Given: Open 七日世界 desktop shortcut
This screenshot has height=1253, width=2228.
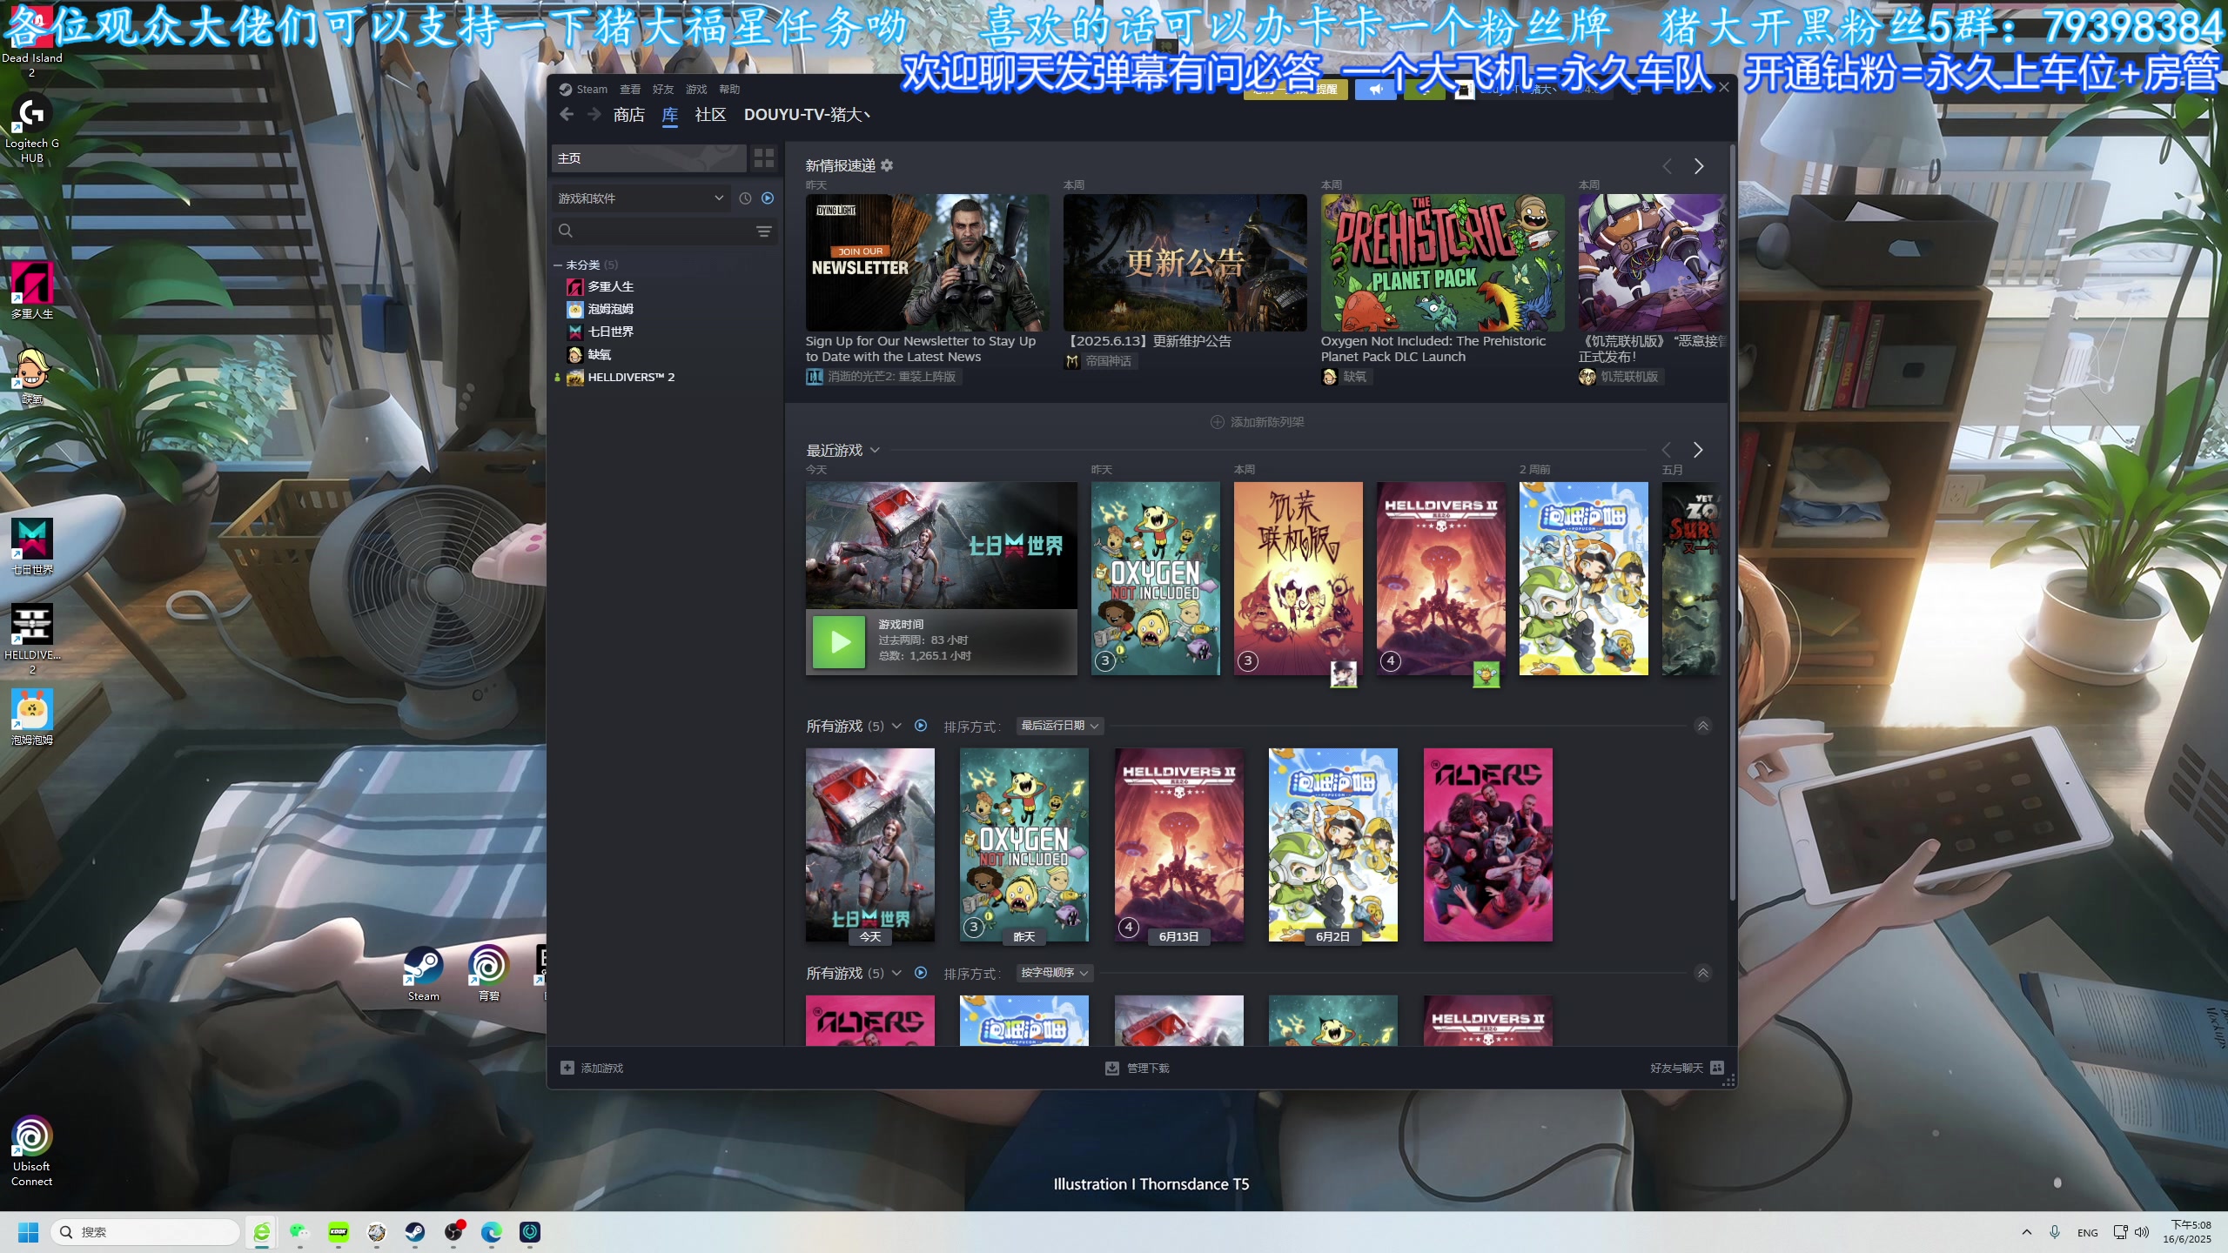Looking at the screenshot, I should tap(31, 546).
